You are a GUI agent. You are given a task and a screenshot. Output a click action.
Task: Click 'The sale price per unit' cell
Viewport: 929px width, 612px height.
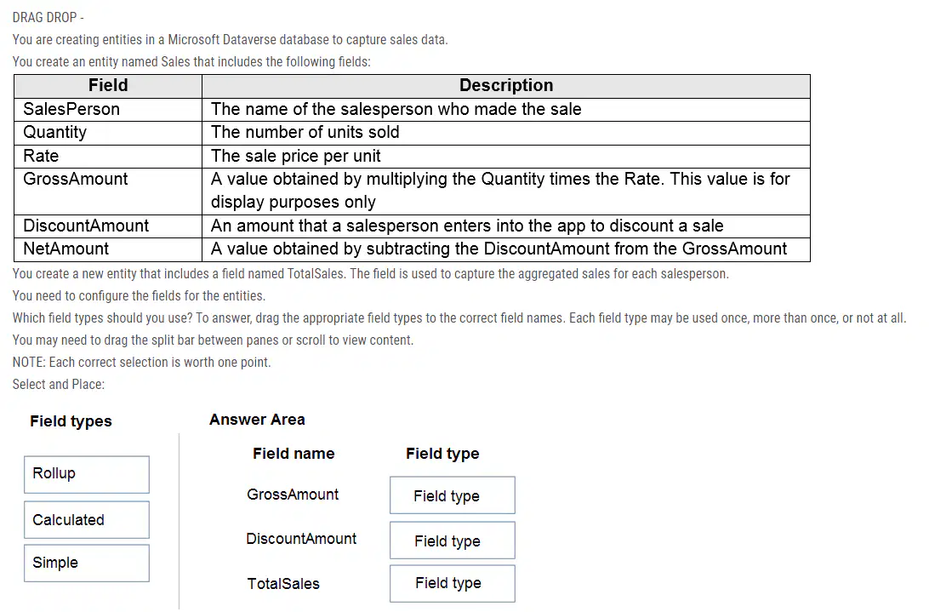tap(506, 157)
